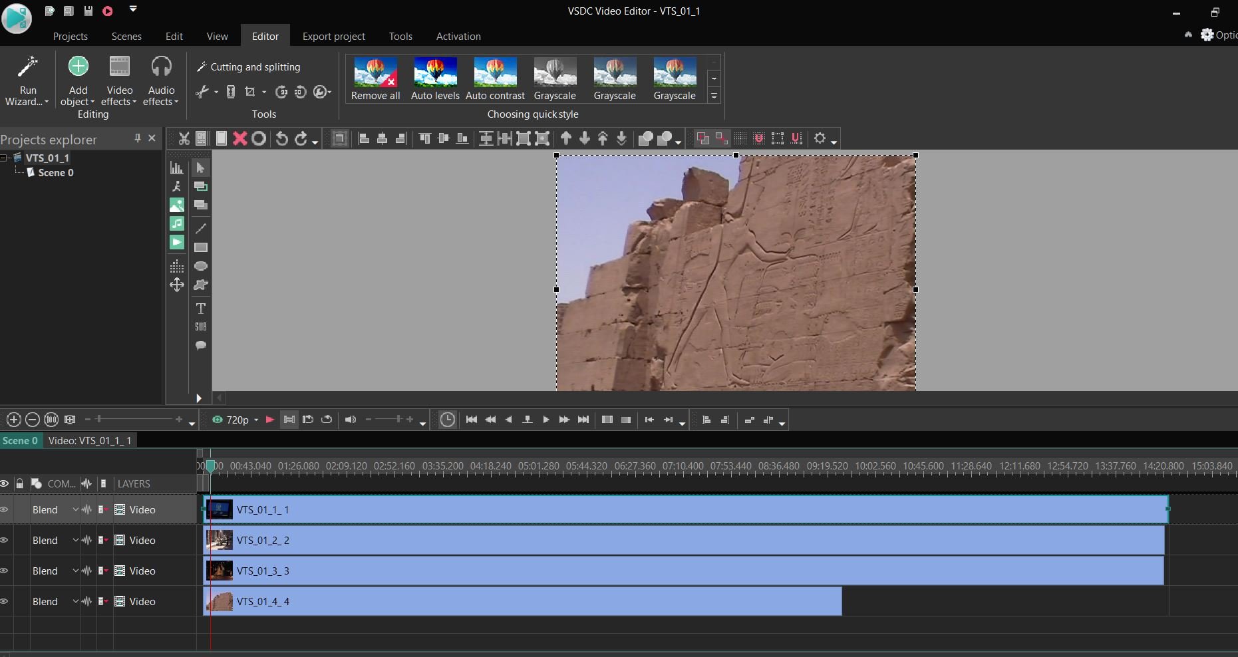The width and height of the screenshot is (1238, 657).
Task: Toggle visibility of the VTS_01_2_ 2 layer
Action: point(4,540)
